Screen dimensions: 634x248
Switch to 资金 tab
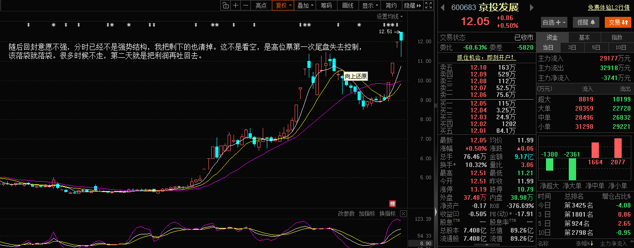(x=552, y=37)
